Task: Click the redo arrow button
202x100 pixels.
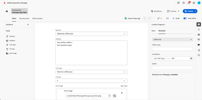Action: pyautogui.click(x=150, y=18)
